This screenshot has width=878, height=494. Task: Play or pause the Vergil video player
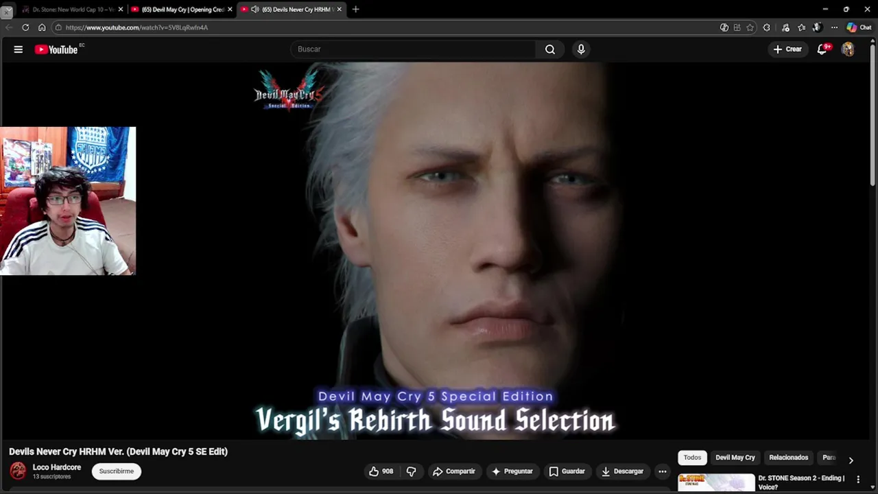tap(436, 250)
